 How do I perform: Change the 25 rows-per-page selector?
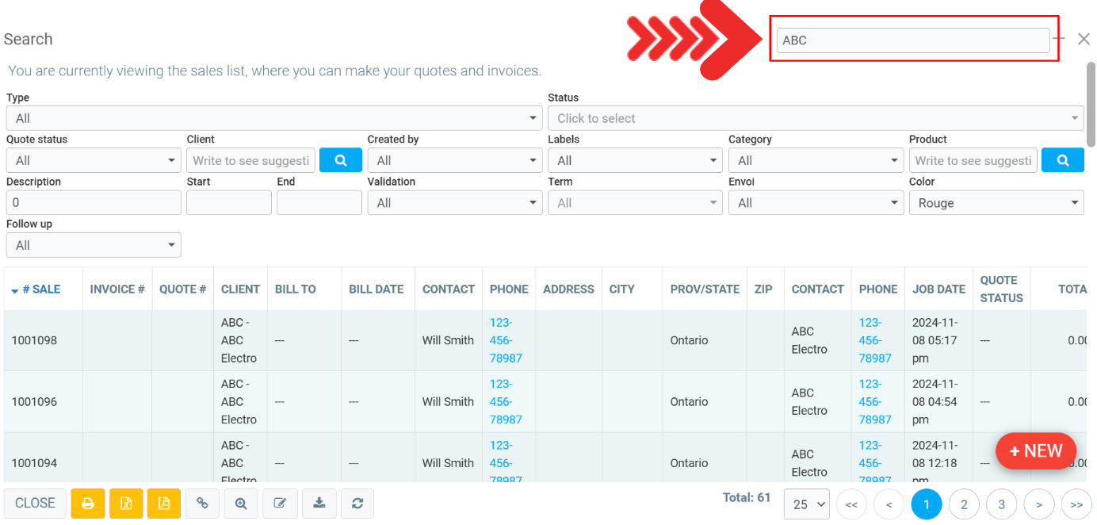click(x=806, y=504)
